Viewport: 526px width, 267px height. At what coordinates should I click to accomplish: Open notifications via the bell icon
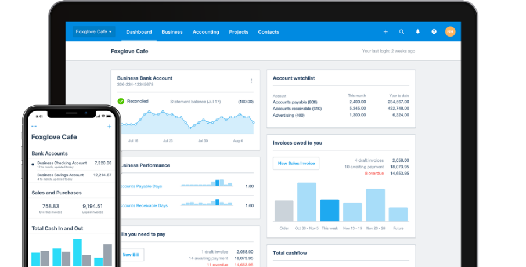[x=417, y=32]
